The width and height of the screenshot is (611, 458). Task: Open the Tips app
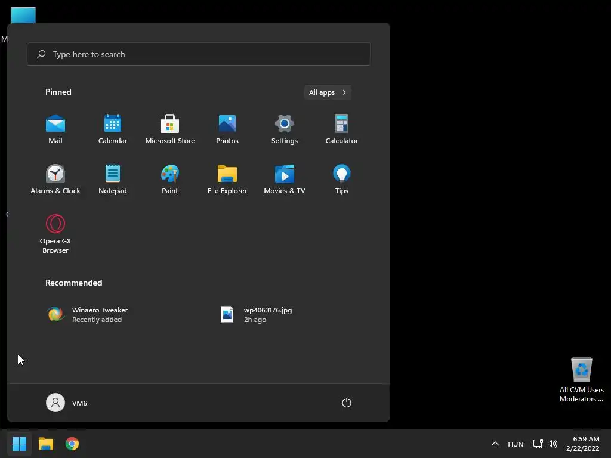click(342, 179)
